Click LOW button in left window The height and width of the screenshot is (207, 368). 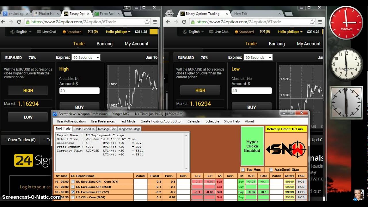pos(28,117)
